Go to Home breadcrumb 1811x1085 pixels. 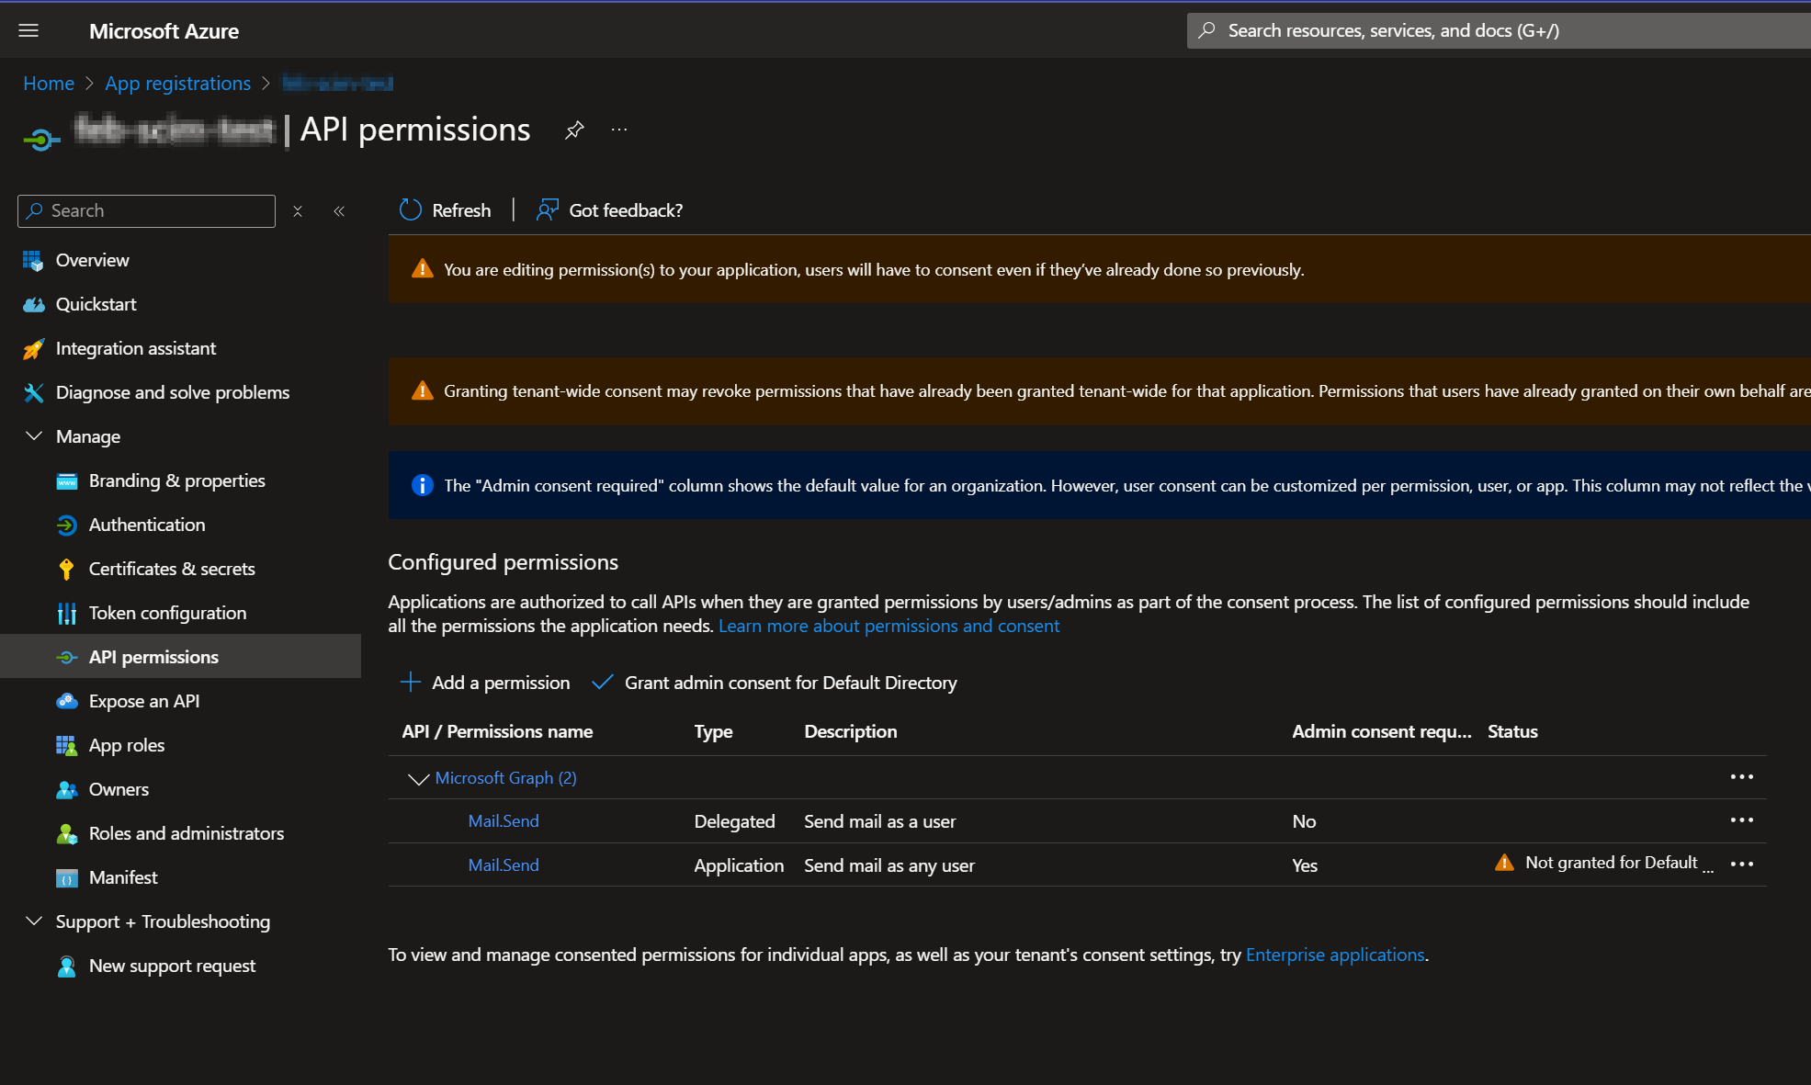point(49,83)
